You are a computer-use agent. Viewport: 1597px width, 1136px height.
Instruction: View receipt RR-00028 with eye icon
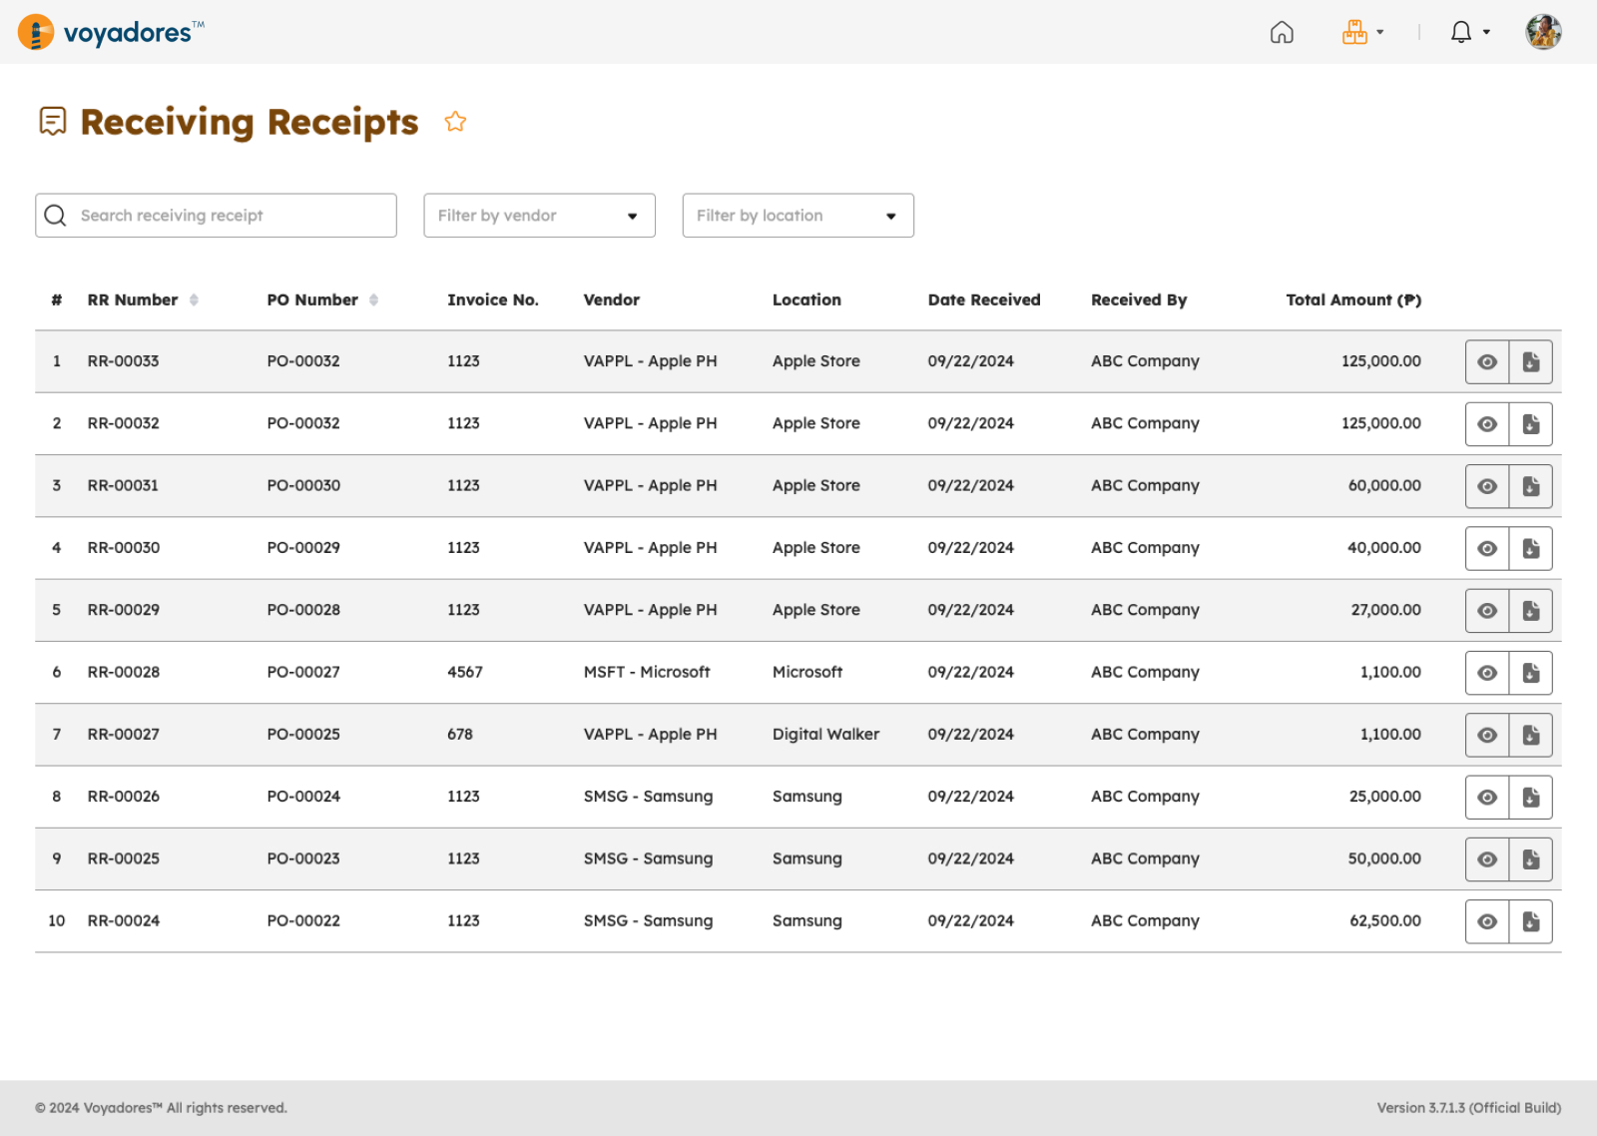tap(1487, 673)
